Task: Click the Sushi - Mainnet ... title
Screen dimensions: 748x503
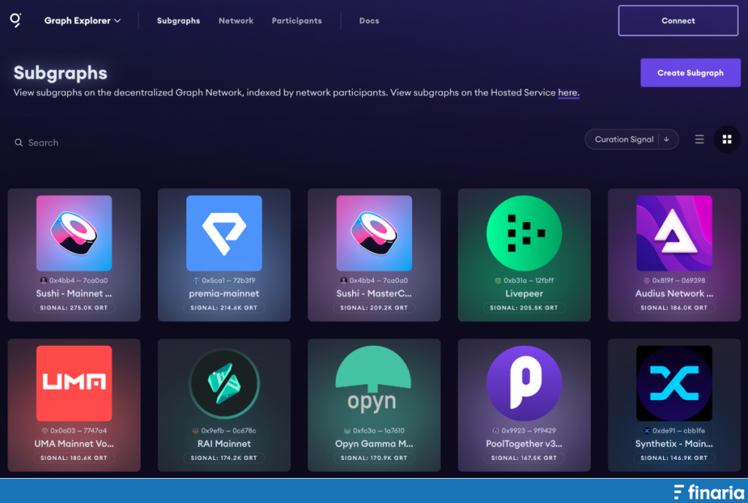Action: 74,293
